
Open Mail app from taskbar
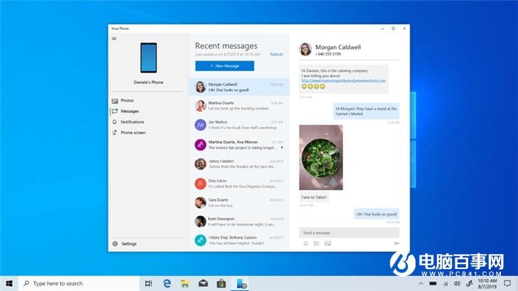(x=203, y=283)
